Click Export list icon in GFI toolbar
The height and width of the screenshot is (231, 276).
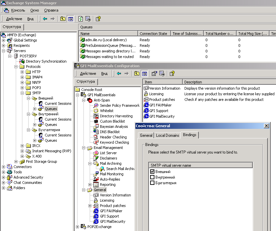tap(162, 73)
